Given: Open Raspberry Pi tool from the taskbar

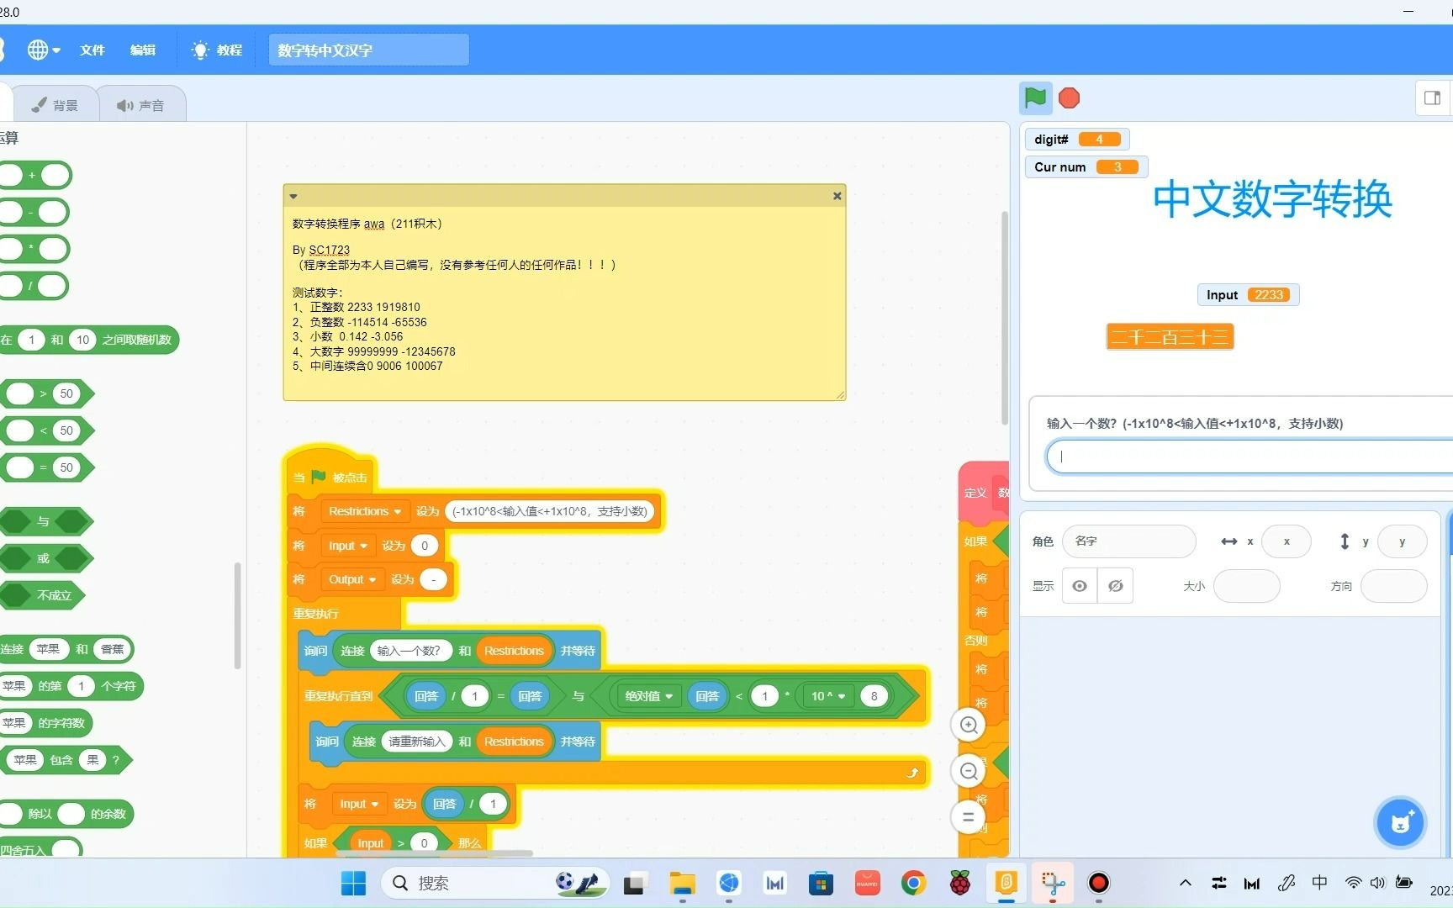Looking at the screenshot, I should point(959,884).
